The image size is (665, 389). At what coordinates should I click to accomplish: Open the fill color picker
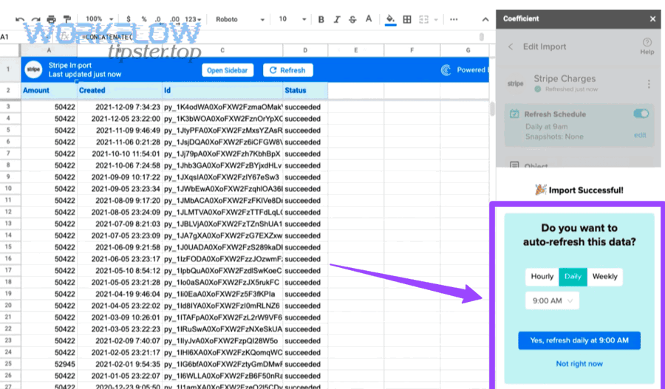[391, 19]
